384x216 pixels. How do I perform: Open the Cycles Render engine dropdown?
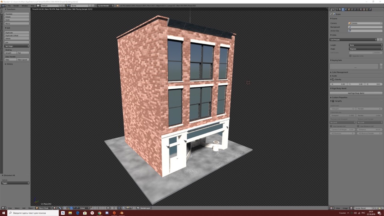pyautogui.click(x=106, y=6)
